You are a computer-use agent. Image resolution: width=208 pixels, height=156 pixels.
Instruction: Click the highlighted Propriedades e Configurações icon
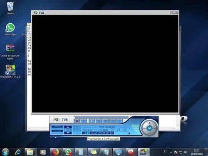[x=88, y=133]
